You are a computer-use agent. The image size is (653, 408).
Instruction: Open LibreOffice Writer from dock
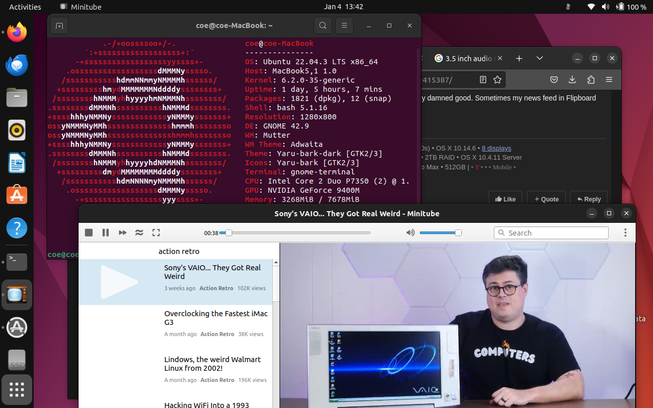pos(17,163)
